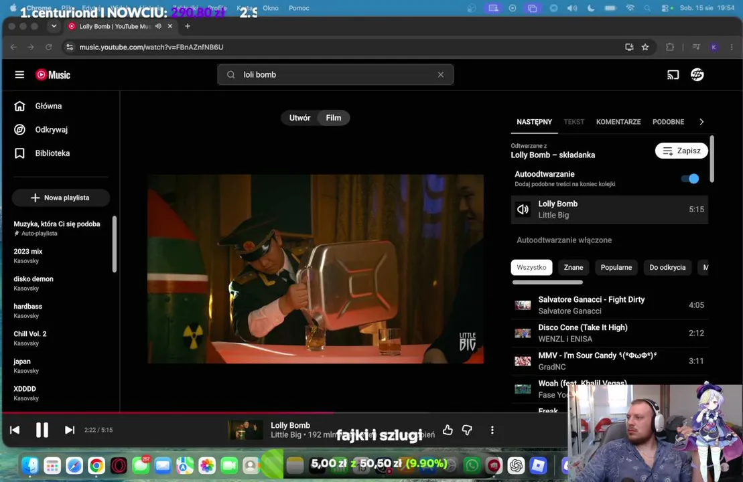Clear the search field text
Viewport: 743px width, 482px height.
click(441, 75)
